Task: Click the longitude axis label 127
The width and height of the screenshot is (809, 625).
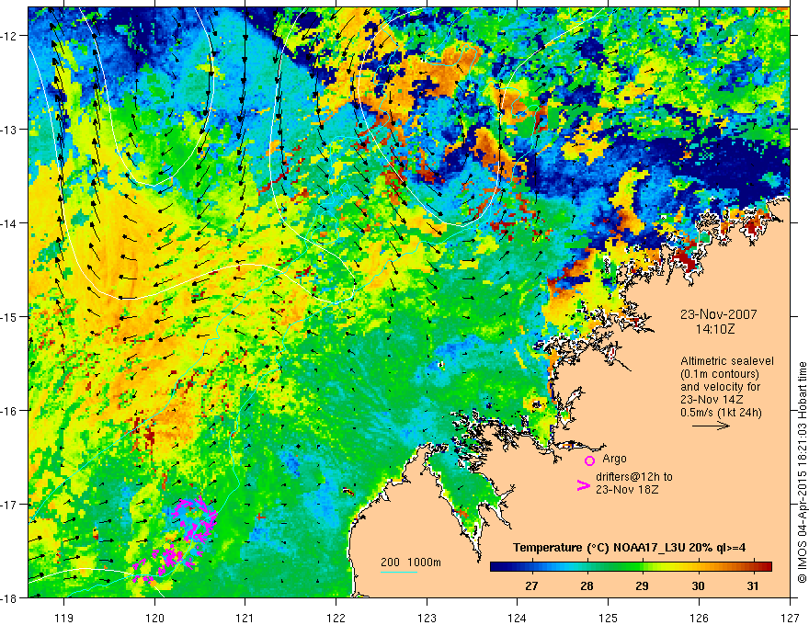Action: [790, 619]
